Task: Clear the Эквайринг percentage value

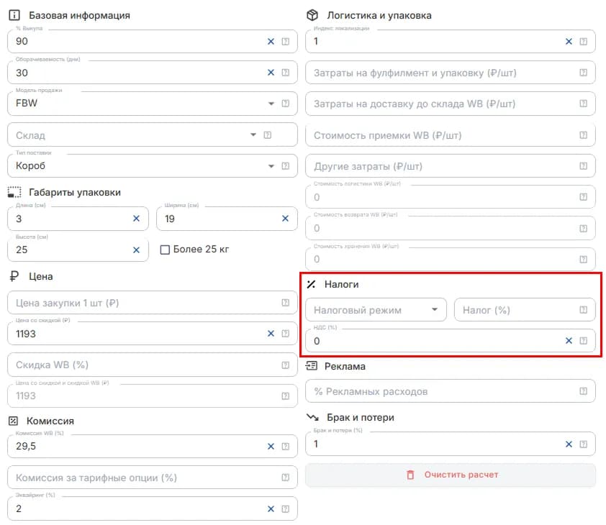Action: pyautogui.click(x=271, y=509)
